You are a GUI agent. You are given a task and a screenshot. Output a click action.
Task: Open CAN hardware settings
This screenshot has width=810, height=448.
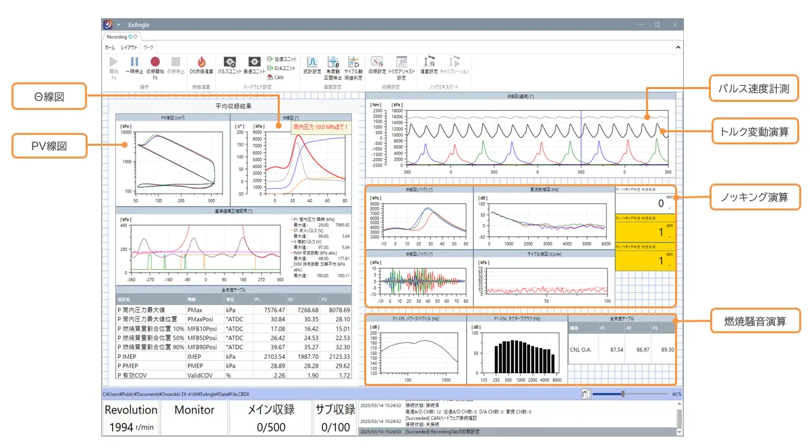(276, 77)
